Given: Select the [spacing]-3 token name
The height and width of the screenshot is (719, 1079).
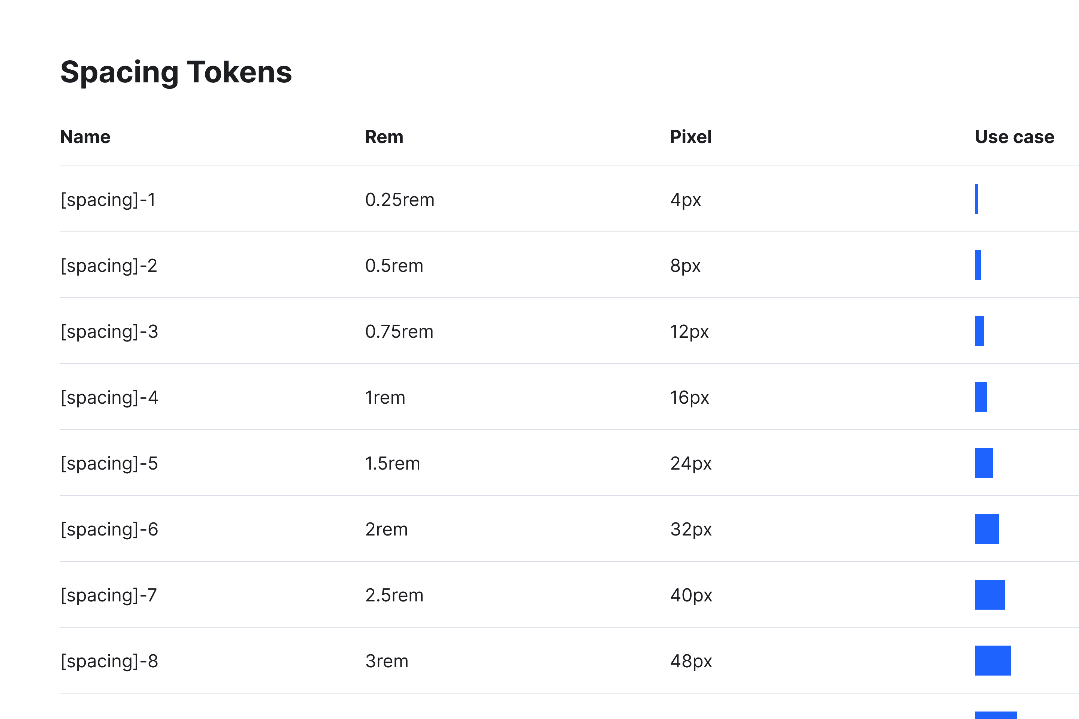Looking at the screenshot, I should (109, 331).
